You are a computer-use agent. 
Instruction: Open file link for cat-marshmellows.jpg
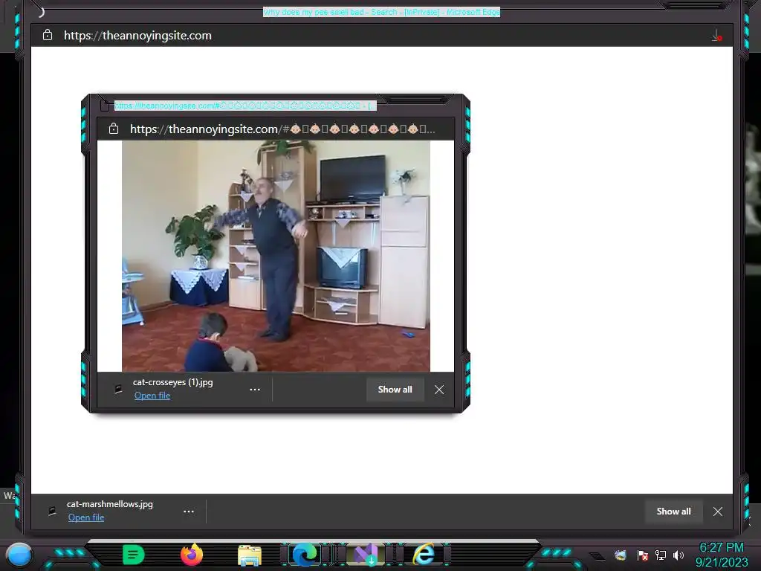click(86, 517)
